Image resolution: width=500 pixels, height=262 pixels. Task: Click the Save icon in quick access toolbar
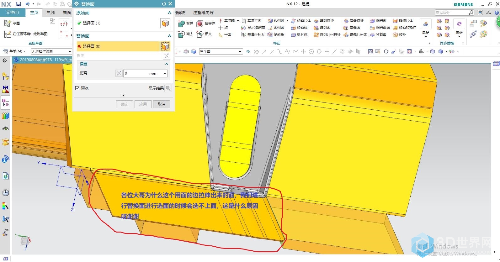coord(19,4)
